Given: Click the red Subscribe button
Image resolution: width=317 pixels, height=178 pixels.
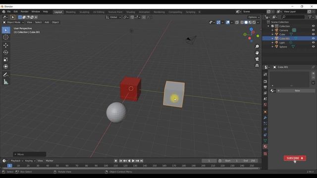Looking at the screenshot, I should point(295,158).
